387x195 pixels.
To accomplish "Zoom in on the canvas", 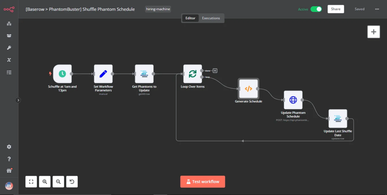I will 45,181.
